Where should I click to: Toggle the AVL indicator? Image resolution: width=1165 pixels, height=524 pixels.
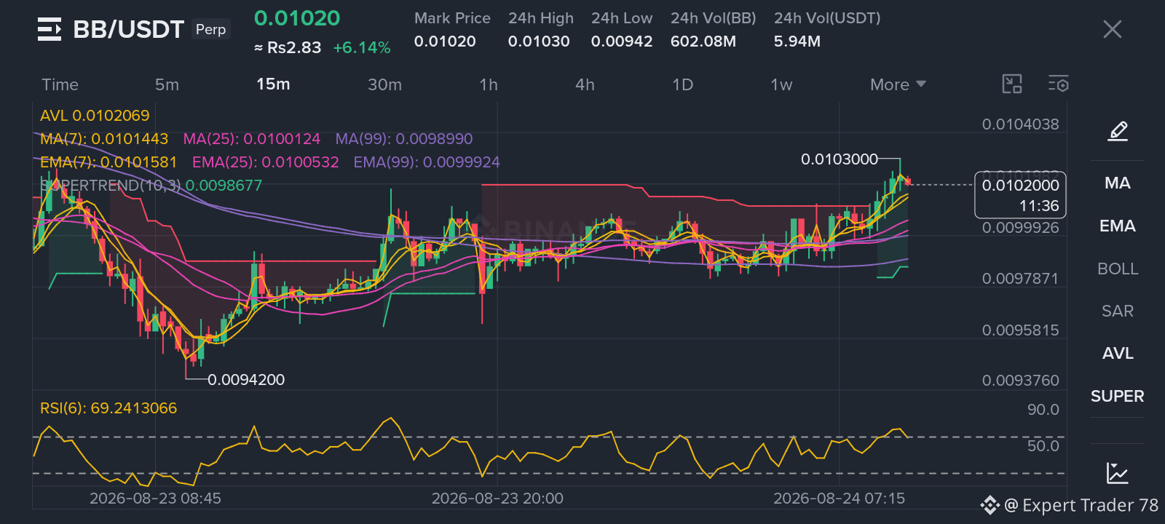1118,353
